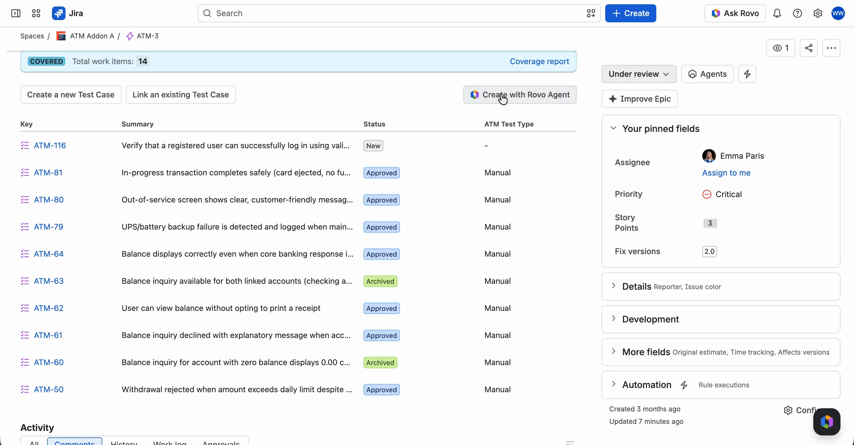The image size is (854, 445).
Task: Open the help question mark icon
Action: [x=797, y=13]
